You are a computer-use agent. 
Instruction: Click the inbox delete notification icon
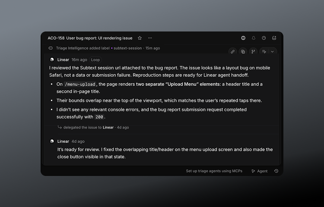point(274,38)
